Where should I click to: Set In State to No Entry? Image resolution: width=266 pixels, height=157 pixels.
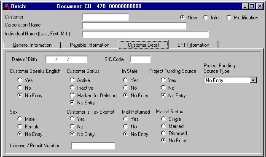[126, 95]
